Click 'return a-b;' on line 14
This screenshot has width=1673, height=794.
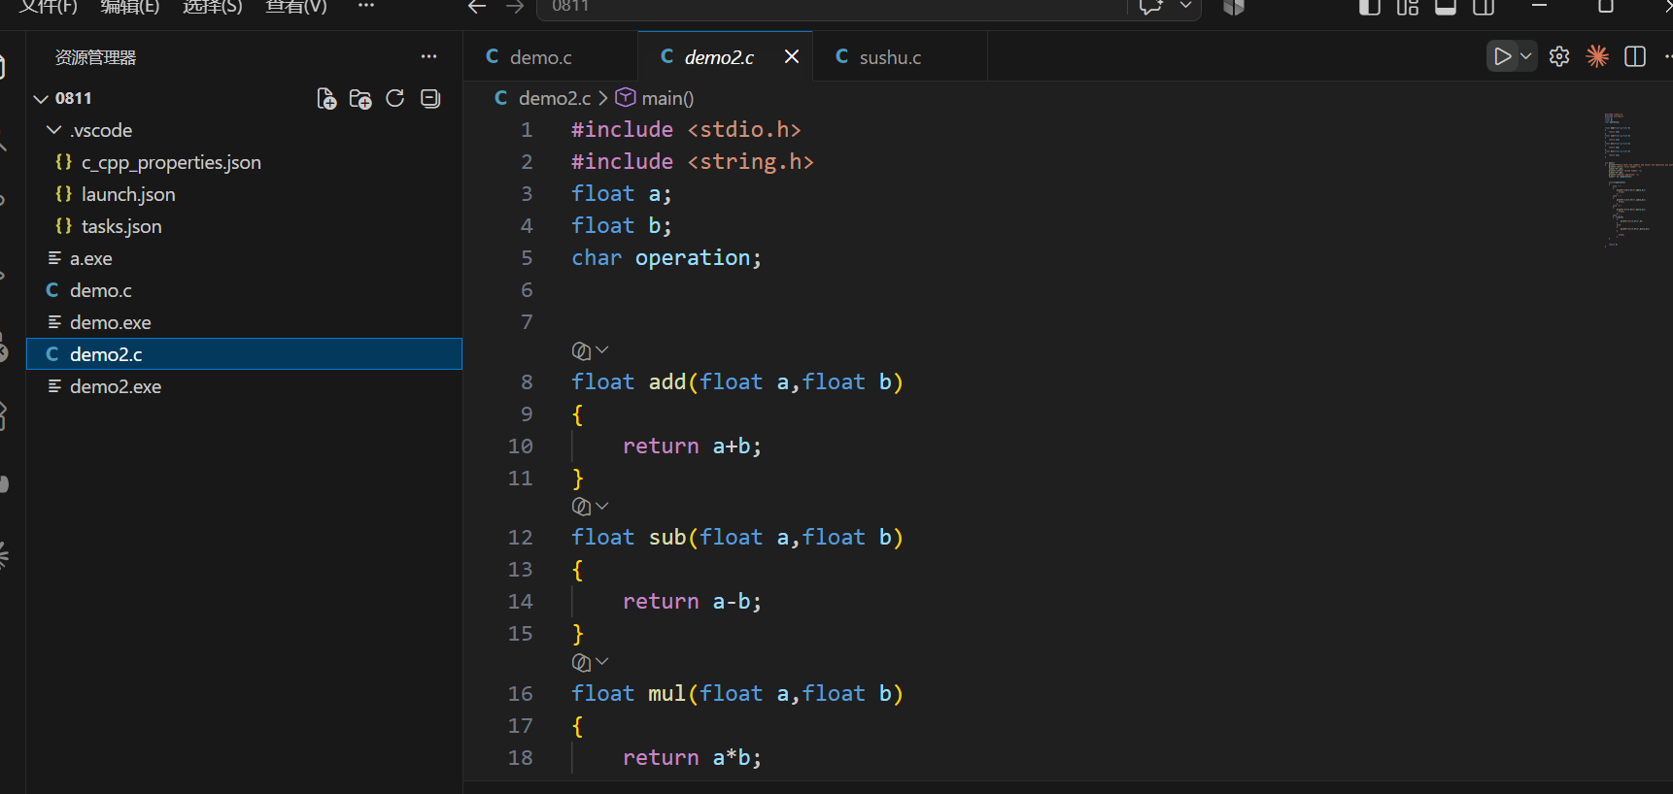(692, 602)
